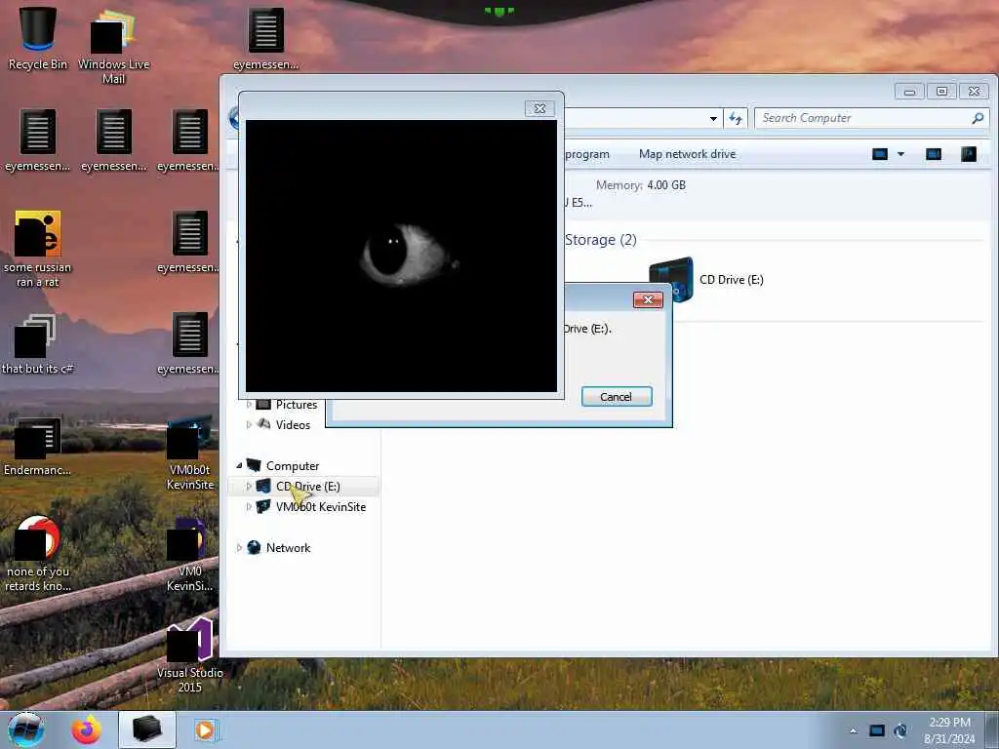Image resolution: width=999 pixels, height=749 pixels.
Task: Select VM0b0t KevinSite in navigation pane
Action: tap(321, 507)
